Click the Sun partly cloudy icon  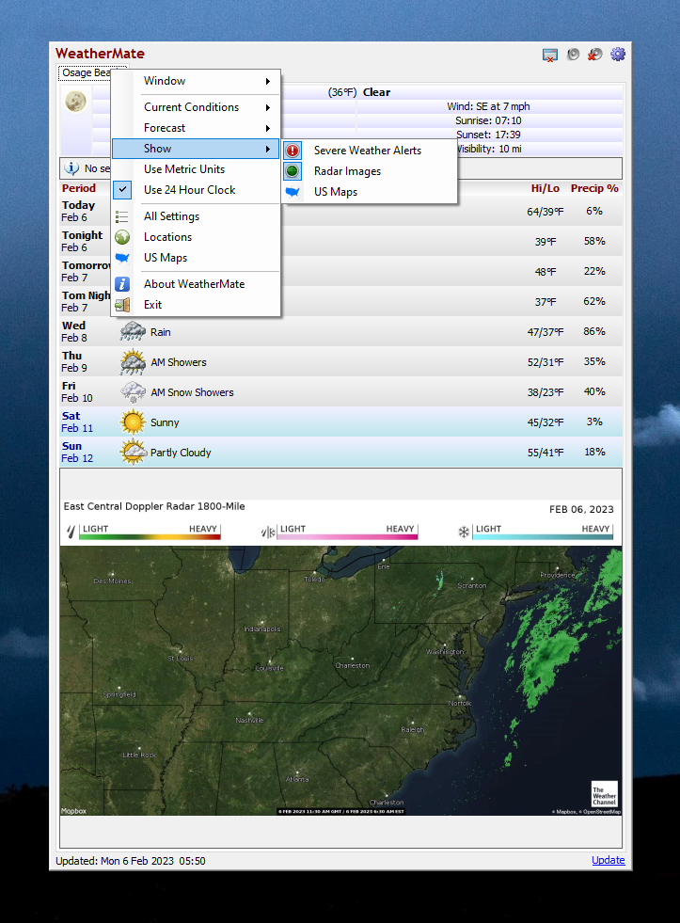(x=133, y=452)
